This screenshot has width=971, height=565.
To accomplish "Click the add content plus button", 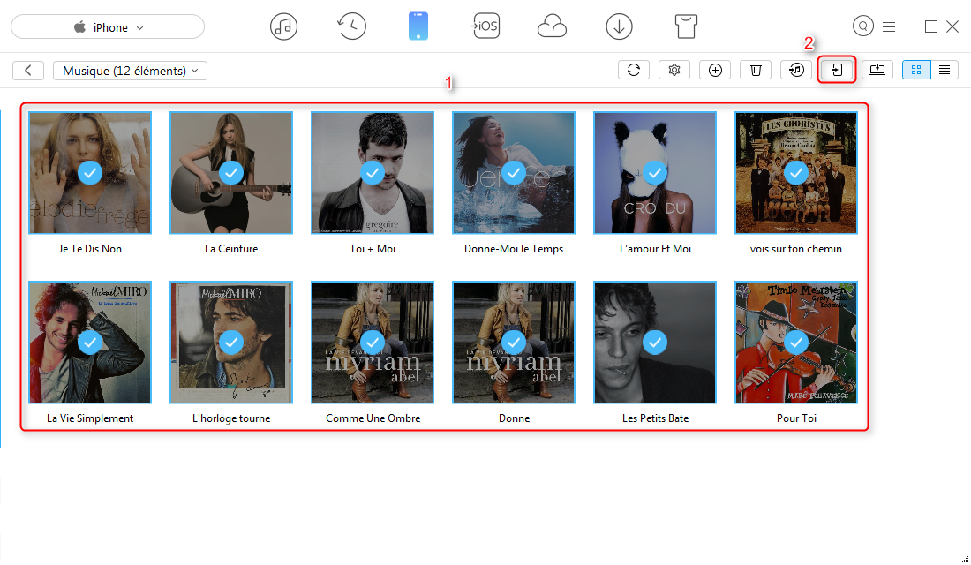I will tap(715, 70).
